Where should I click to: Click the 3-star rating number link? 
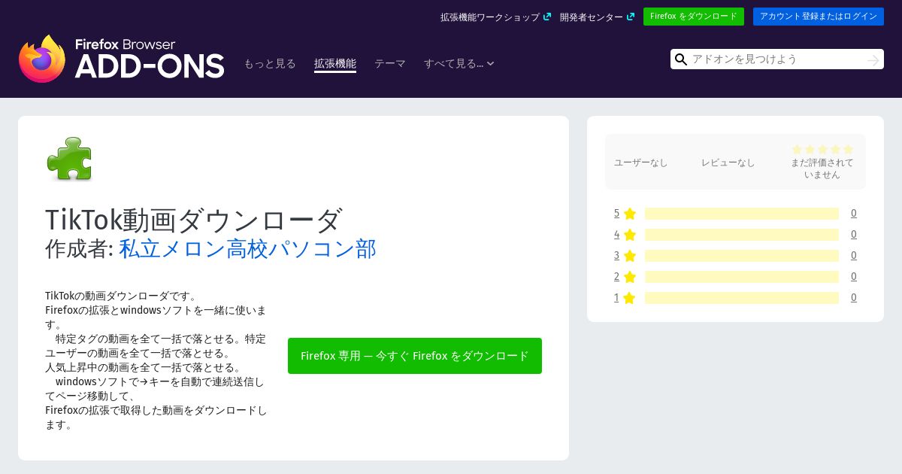point(617,256)
